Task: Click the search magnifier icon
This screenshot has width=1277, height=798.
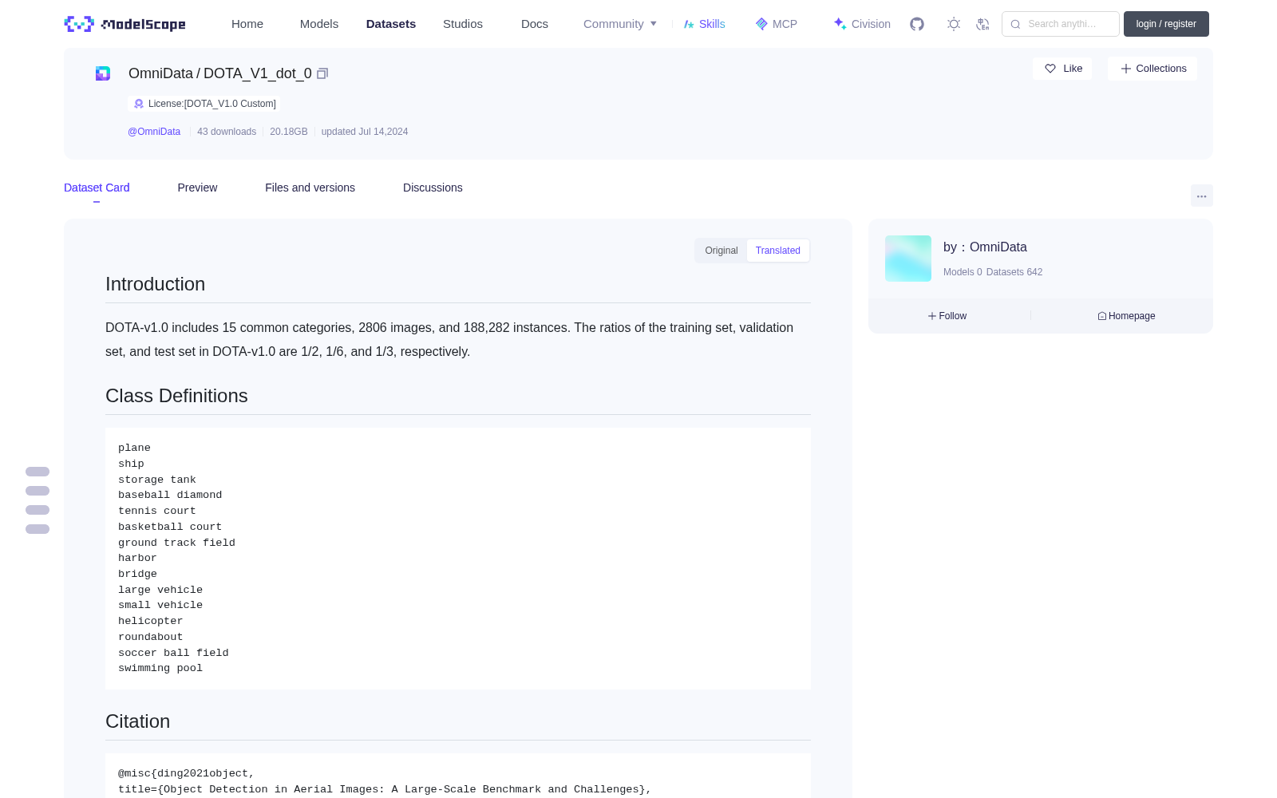Action: pyautogui.click(x=1015, y=24)
